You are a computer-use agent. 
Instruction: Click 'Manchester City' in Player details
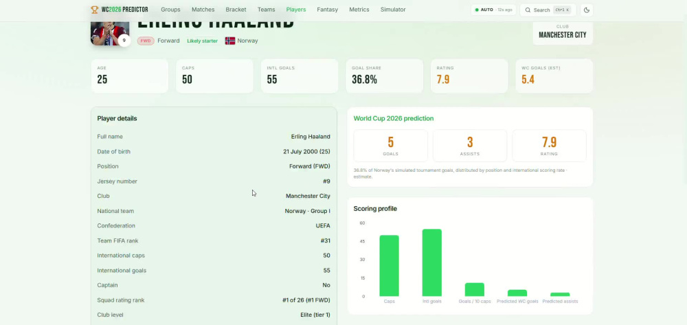tap(308, 197)
